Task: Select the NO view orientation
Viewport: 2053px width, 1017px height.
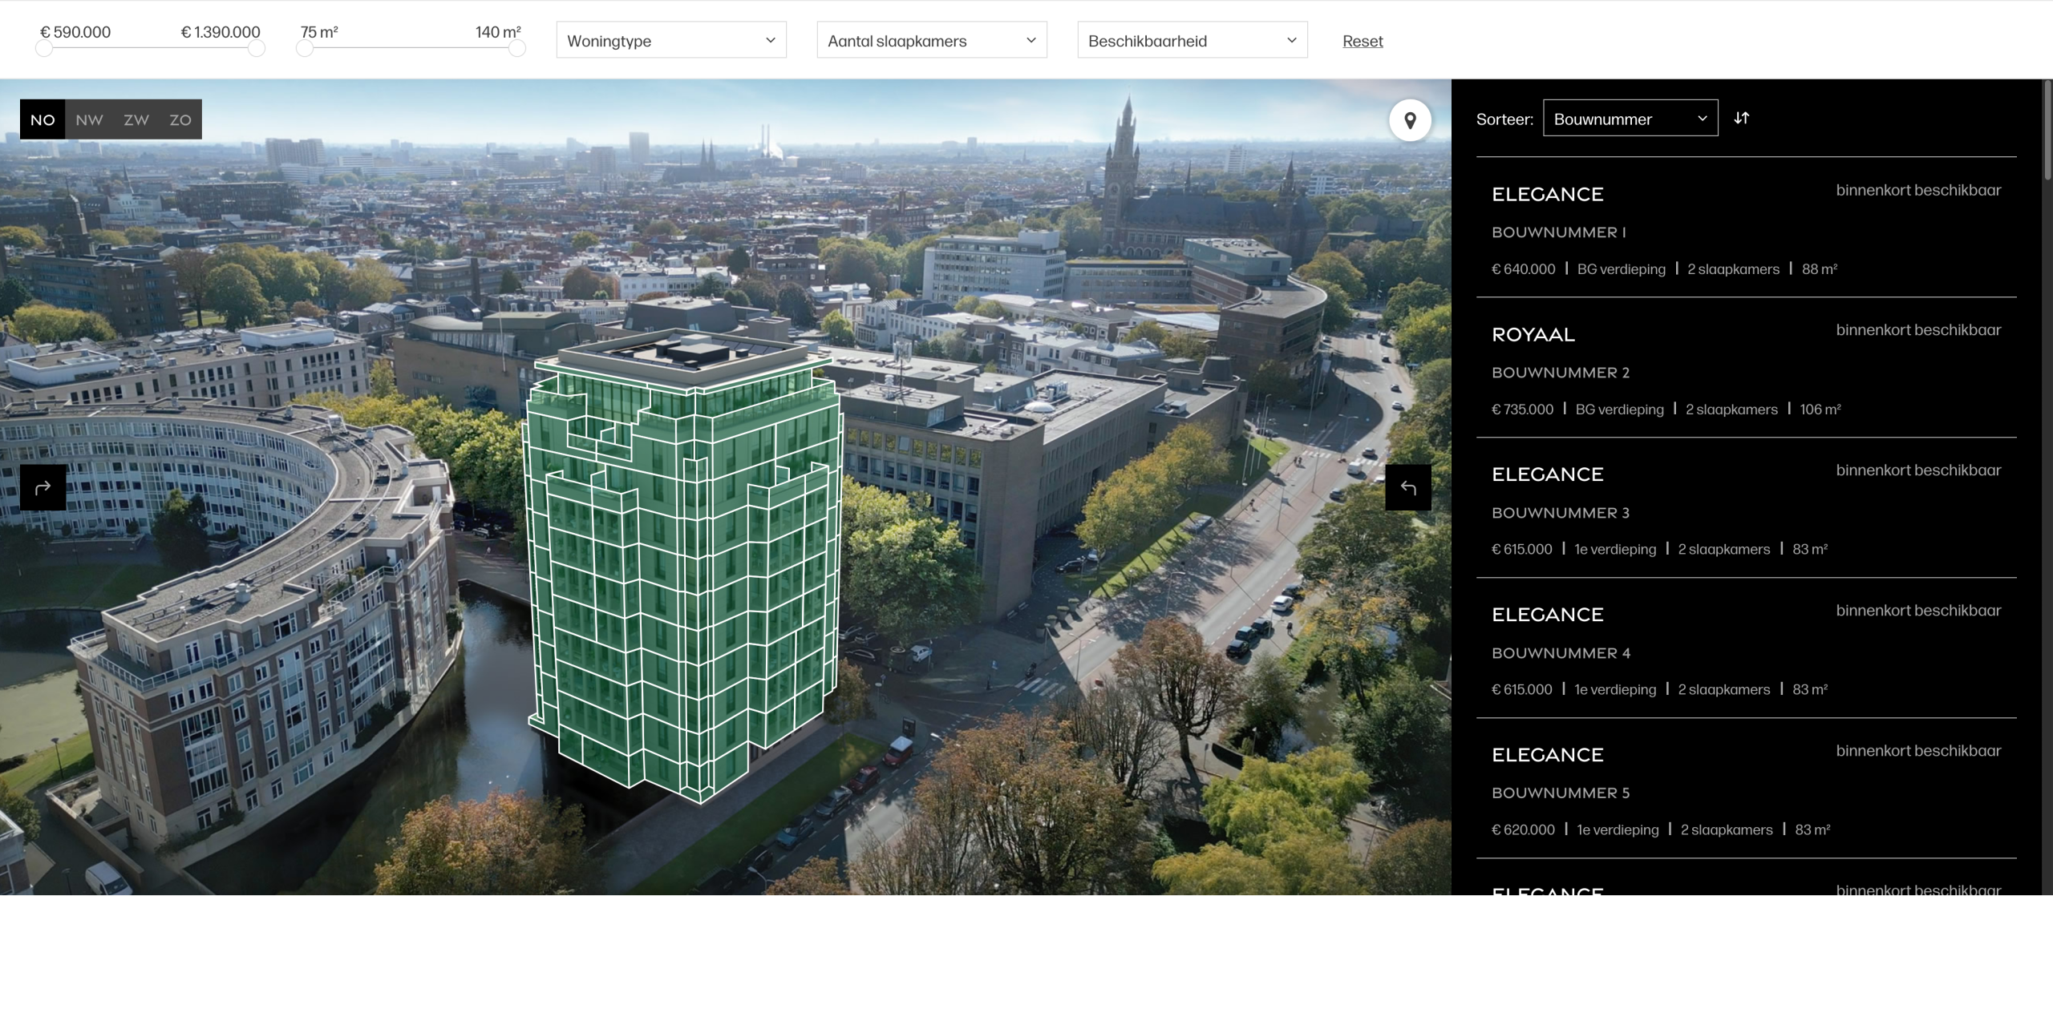Action: click(x=43, y=119)
